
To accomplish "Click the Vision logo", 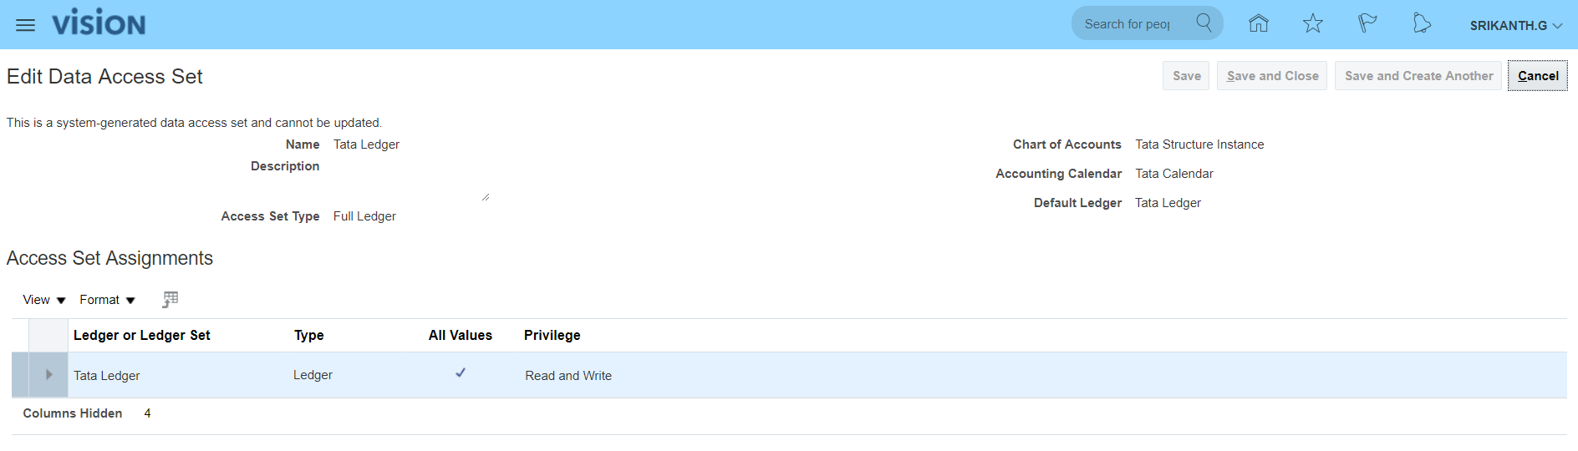I will click(x=99, y=23).
